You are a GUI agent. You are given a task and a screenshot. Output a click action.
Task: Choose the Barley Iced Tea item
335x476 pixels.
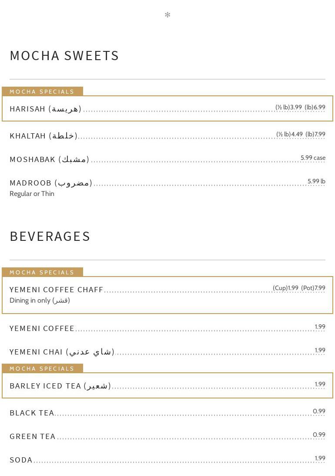pos(60,386)
